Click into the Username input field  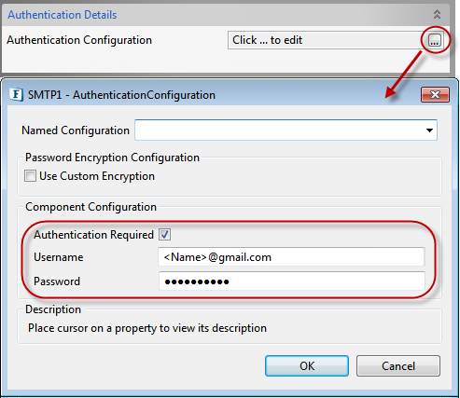[x=291, y=257]
